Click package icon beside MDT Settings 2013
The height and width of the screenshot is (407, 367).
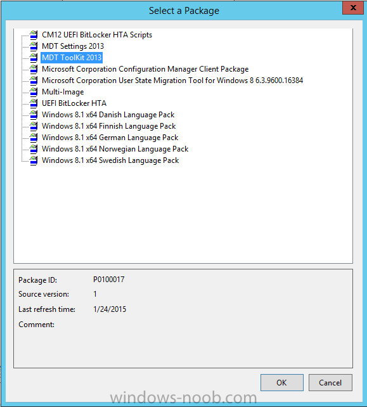(34, 46)
